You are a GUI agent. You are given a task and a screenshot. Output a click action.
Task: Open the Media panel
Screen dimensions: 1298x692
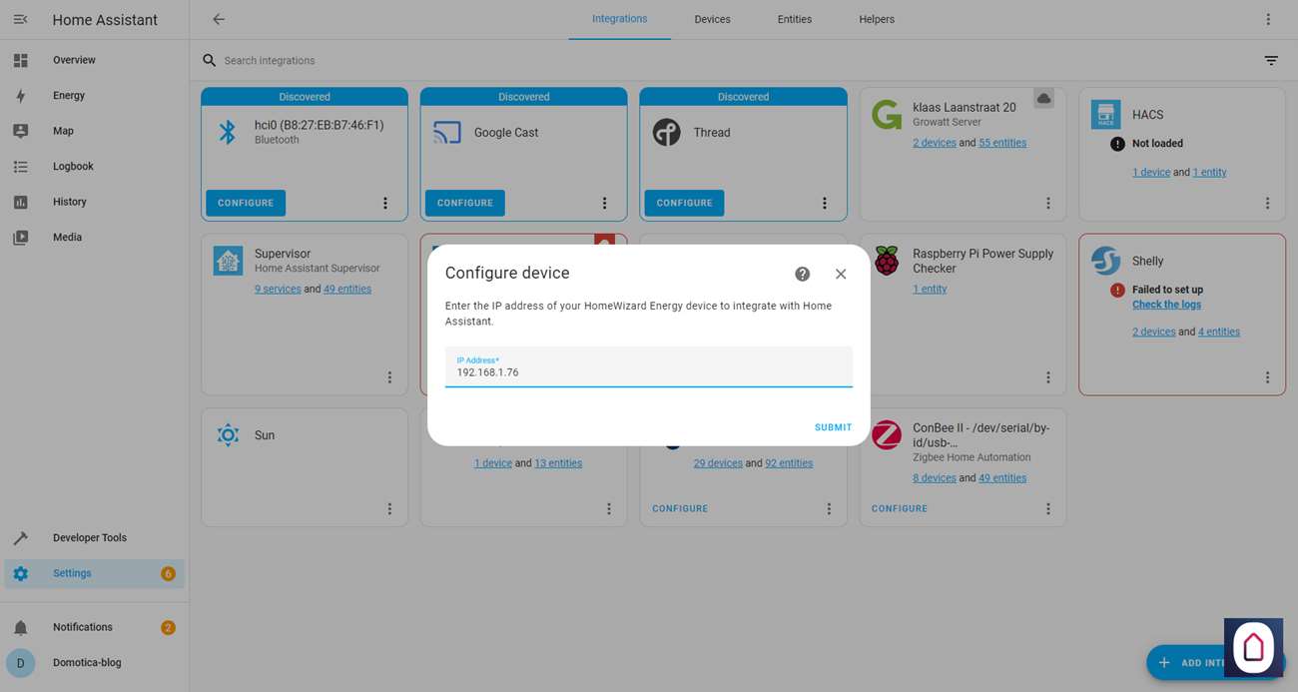pyautogui.click(x=94, y=238)
